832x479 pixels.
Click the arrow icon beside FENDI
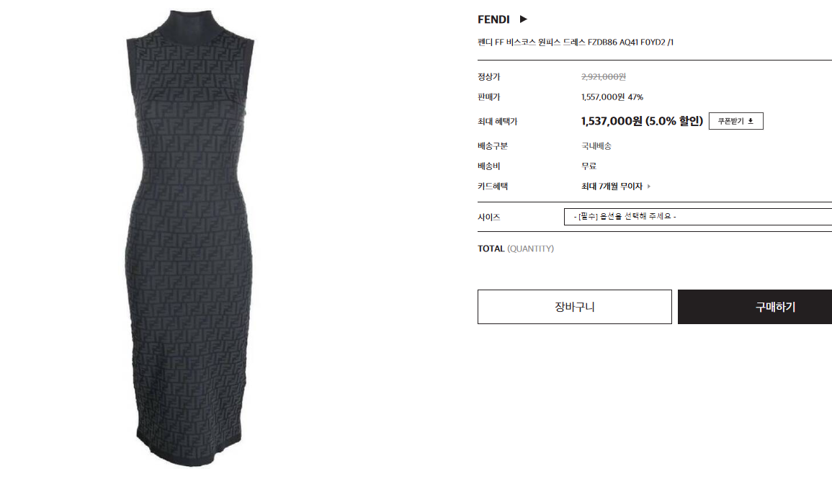523,19
